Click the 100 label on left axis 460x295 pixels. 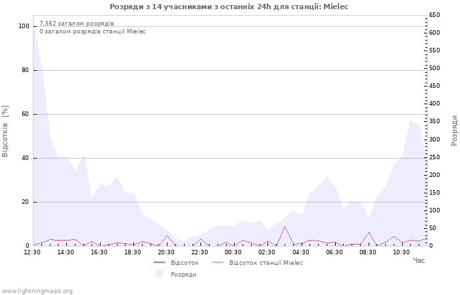click(x=24, y=26)
